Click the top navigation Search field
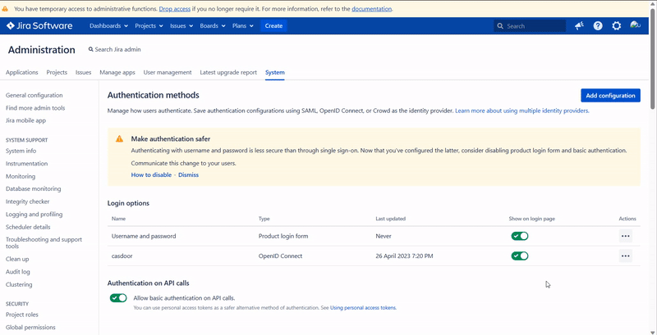 pos(534,26)
